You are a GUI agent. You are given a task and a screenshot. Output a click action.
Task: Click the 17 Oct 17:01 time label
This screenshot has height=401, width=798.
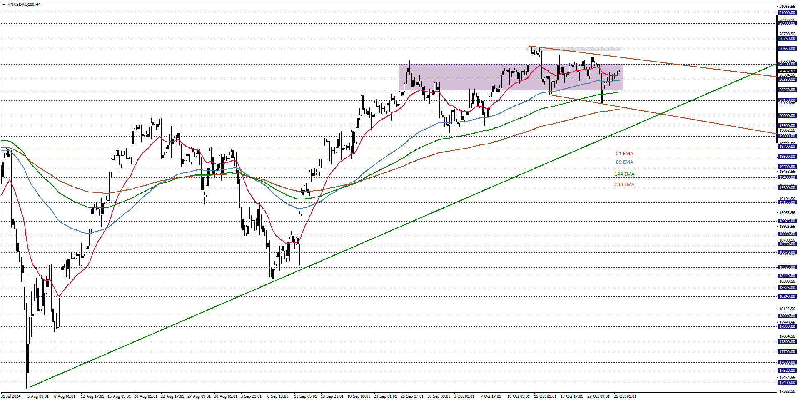tap(572, 396)
